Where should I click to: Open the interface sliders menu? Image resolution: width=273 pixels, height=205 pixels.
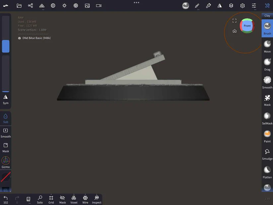(254, 6)
